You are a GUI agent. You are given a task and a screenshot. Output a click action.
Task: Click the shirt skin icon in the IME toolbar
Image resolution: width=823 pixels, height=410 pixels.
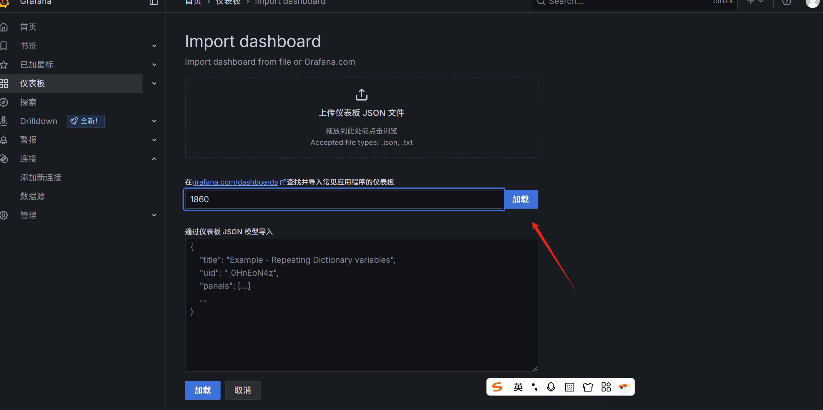coord(587,387)
